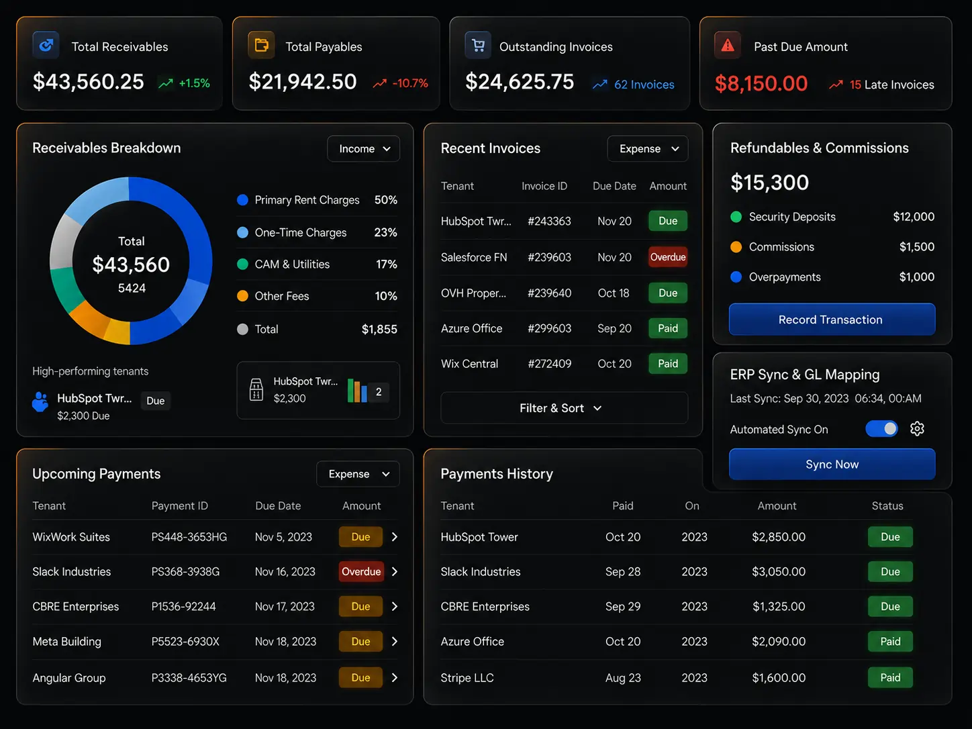Open Meta Building payment row arrow

395,642
